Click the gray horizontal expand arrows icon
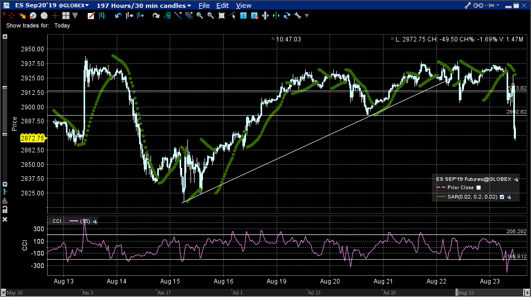 [265, 16]
